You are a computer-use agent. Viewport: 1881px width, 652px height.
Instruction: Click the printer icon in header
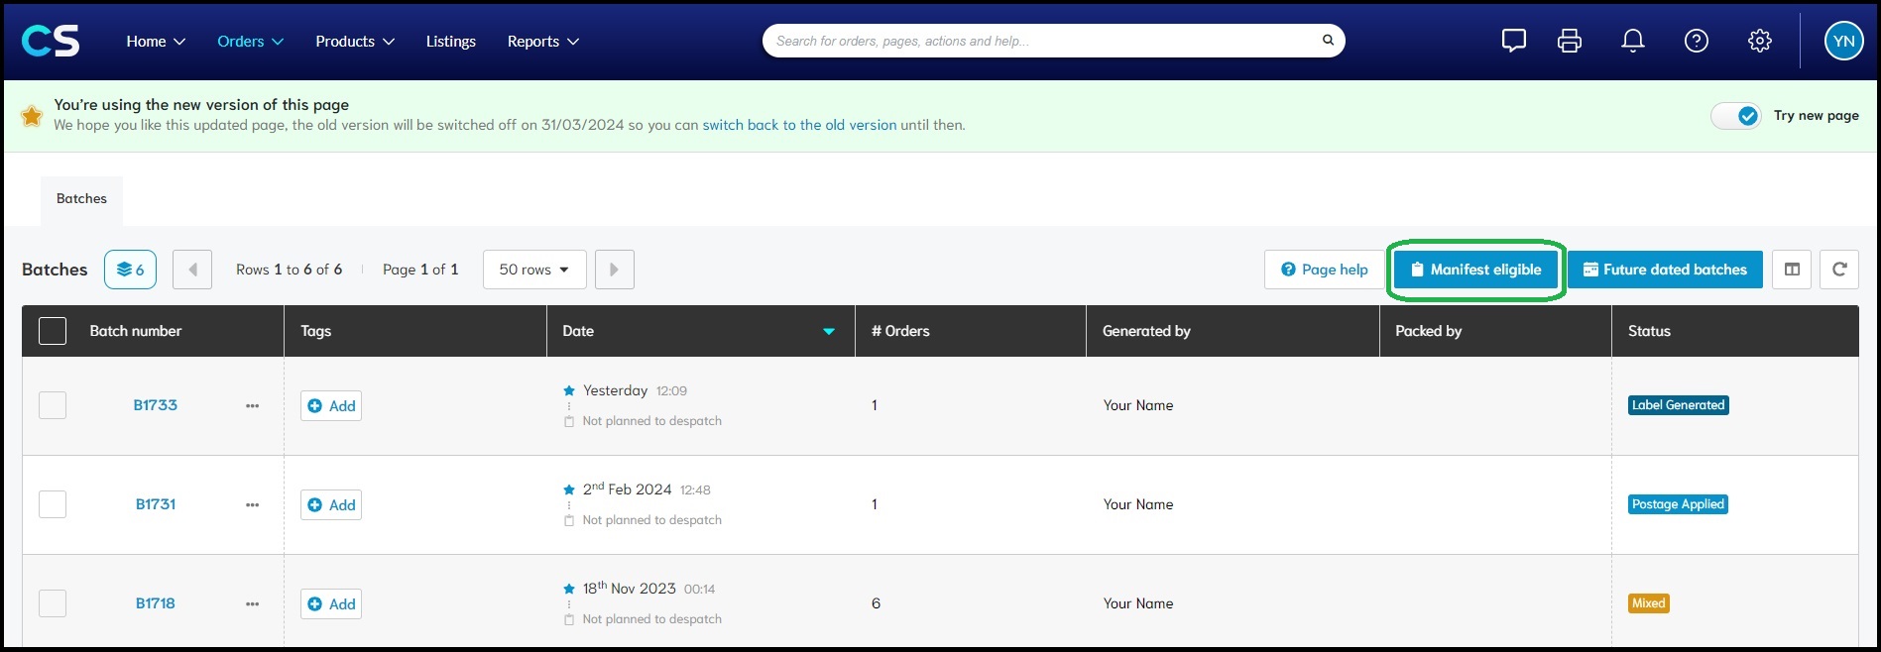click(x=1569, y=41)
